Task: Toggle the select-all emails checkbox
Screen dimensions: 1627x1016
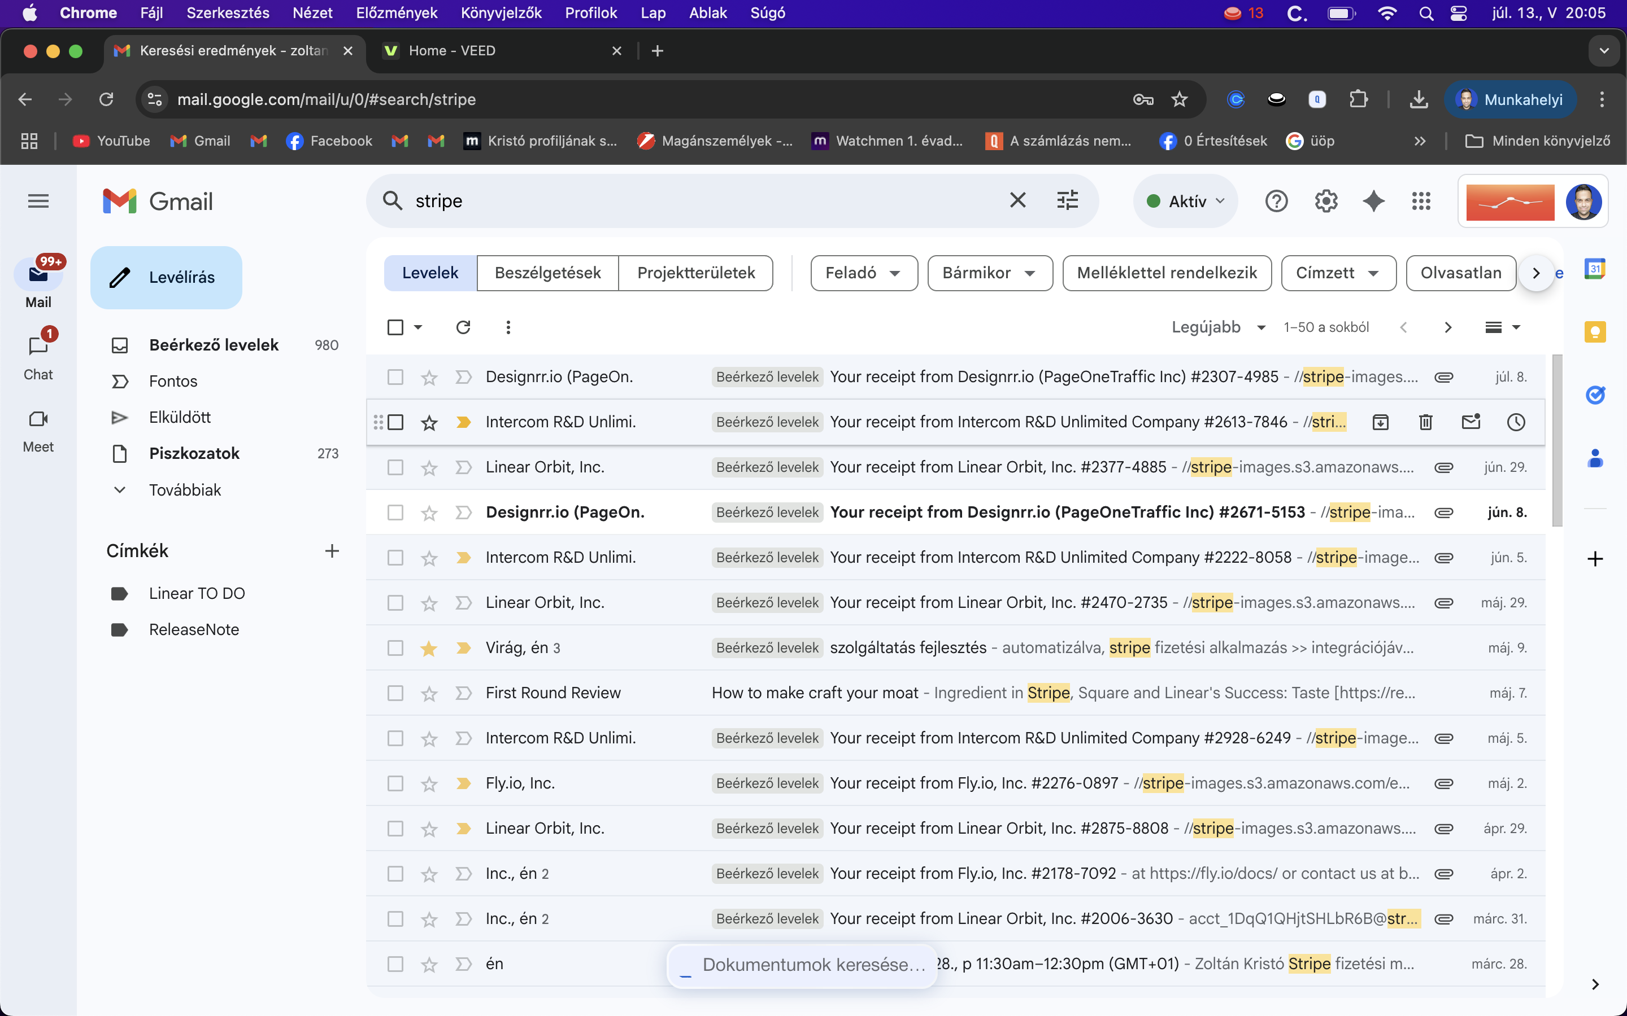Action: point(396,327)
